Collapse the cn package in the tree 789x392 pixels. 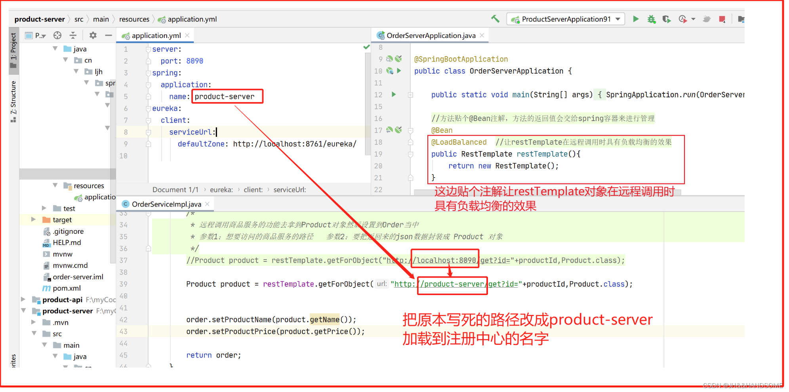(x=65, y=60)
